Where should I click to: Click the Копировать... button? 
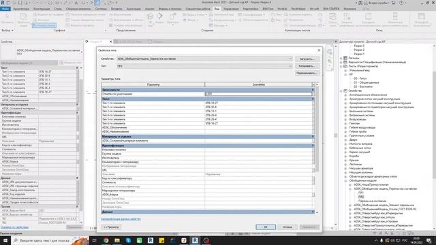307,66
